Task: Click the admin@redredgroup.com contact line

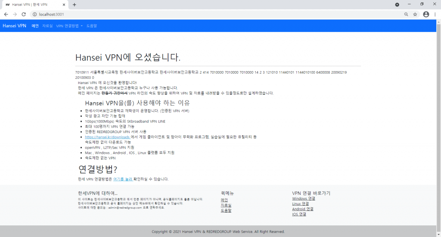Action: [x=121, y=207]
